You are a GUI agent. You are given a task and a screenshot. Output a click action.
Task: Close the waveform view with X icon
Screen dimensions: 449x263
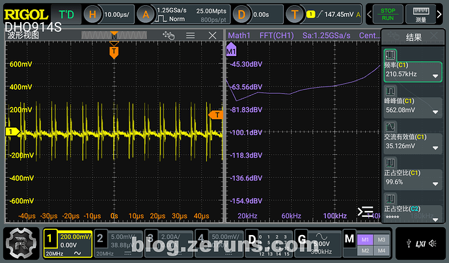point(211,36)
